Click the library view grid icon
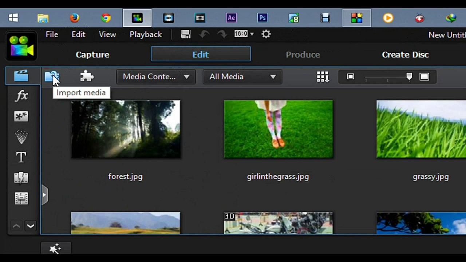The width and height of the screenshot is (466, 262). click(323, 77)
